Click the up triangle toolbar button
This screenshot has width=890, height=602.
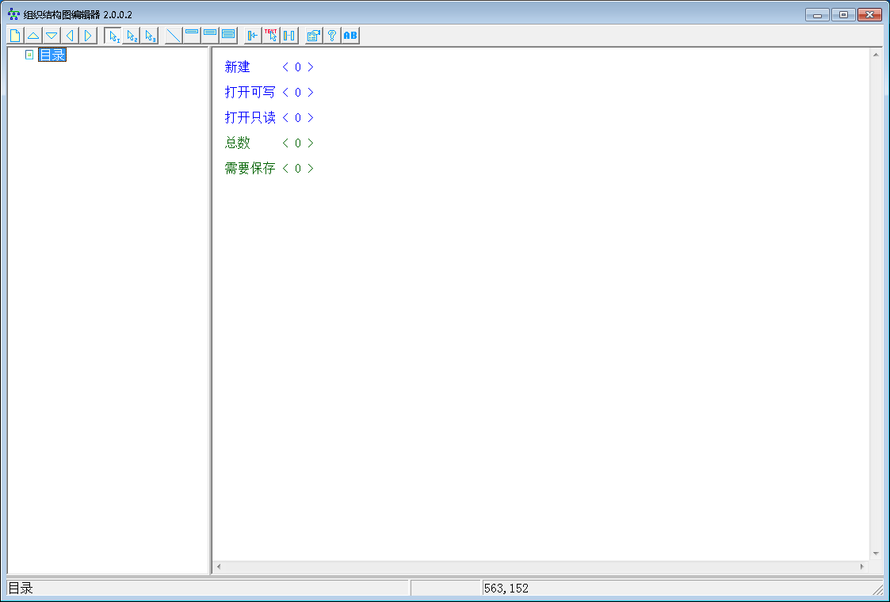click(x=33, y=36)
